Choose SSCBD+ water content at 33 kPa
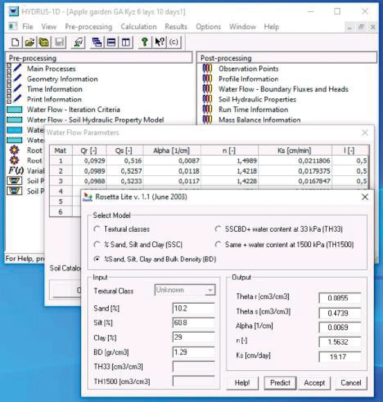Screen dimensions: 383x402 pos(218,229)
